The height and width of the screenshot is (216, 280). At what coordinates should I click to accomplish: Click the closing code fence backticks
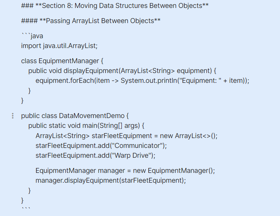25,208
